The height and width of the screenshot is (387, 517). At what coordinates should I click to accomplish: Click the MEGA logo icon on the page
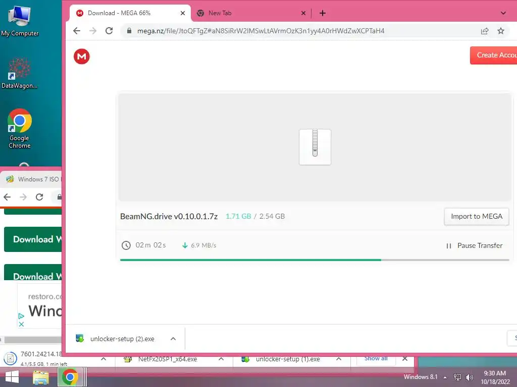pos(81,56)
